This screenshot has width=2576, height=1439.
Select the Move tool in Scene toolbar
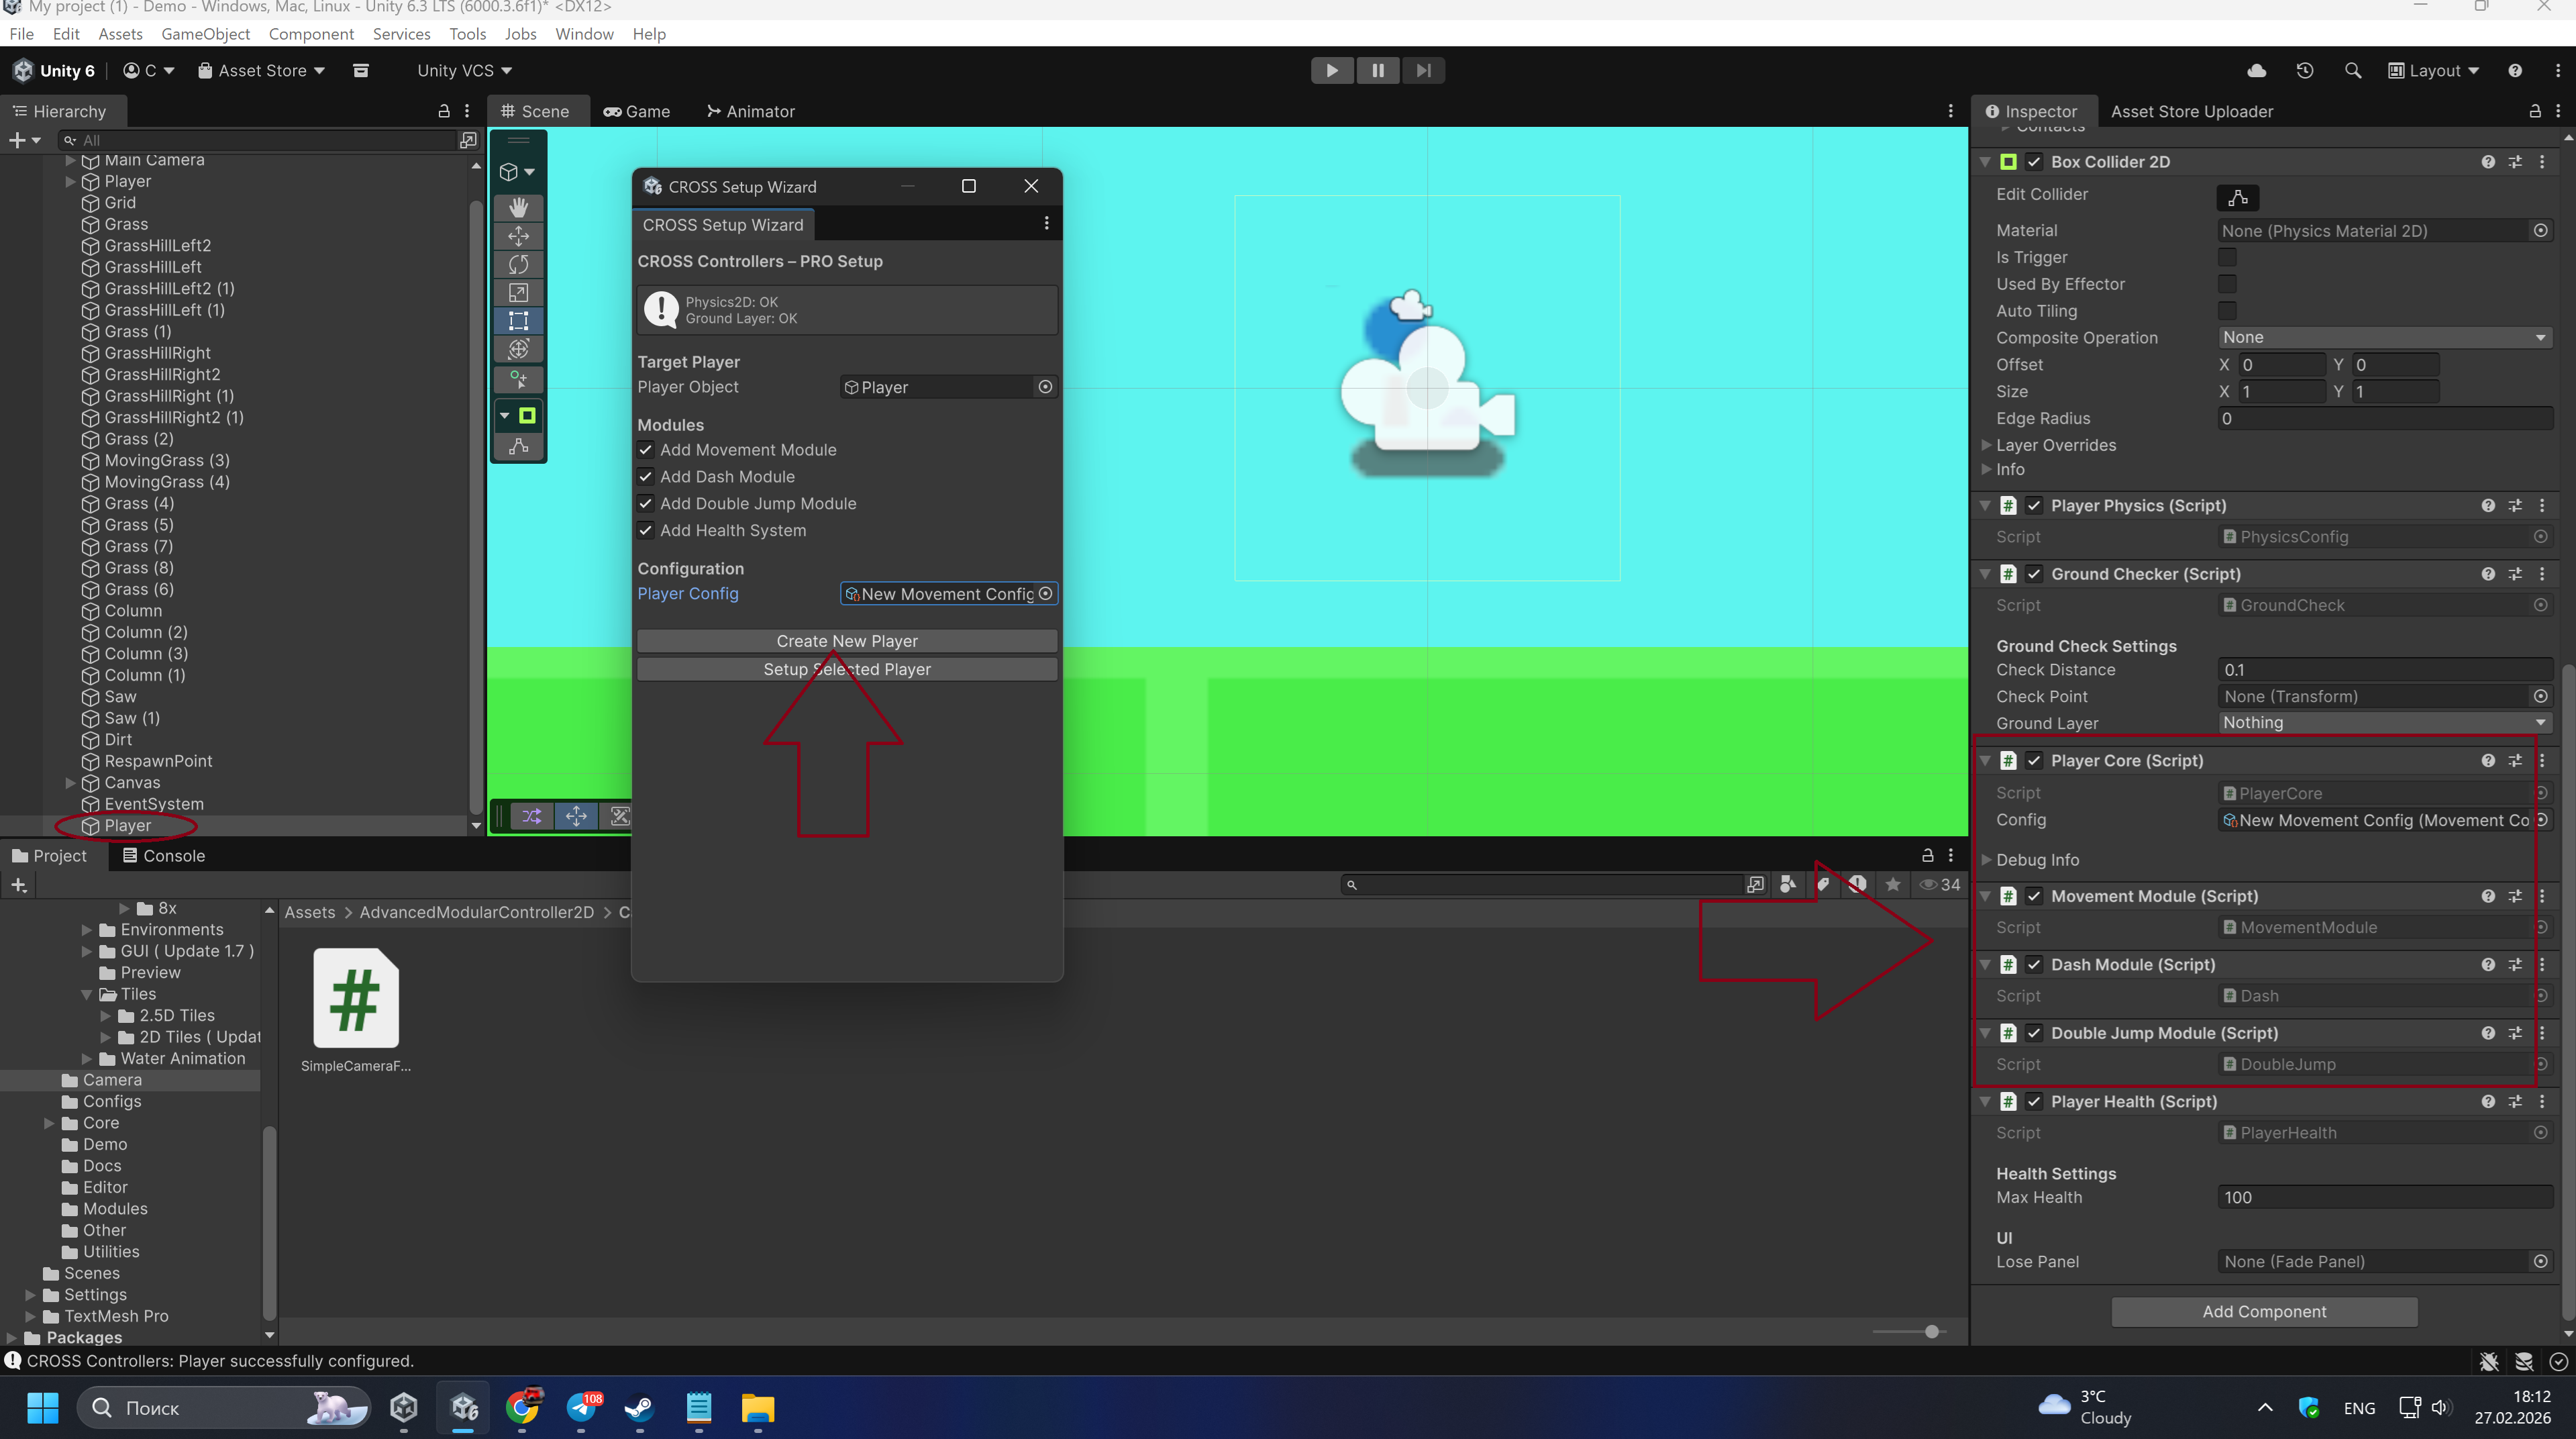point(518,236)
